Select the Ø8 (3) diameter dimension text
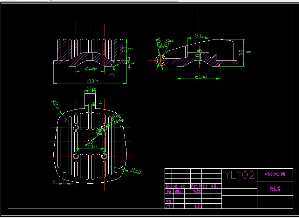Viewport: 299px width, 218px height. point(115,116)
